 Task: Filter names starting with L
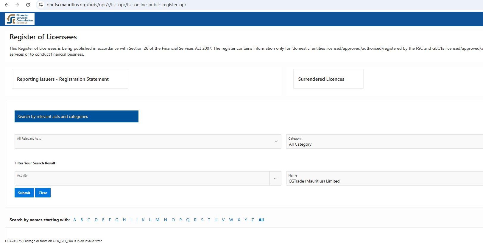150,220
